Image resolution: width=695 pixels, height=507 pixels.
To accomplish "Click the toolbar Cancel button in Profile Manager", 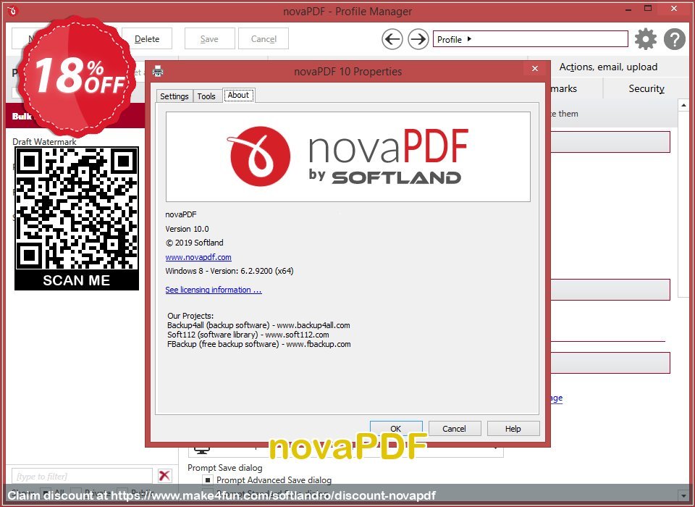I will pos(264,39).
